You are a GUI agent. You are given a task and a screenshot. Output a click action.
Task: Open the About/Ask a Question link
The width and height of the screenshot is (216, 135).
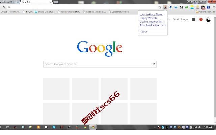(153, 25)
